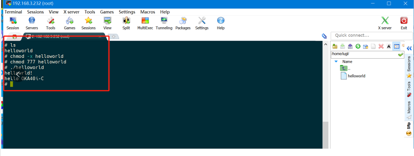Refresh the SFTP folder with green icon
414x156 pixels.
point(358,46)
